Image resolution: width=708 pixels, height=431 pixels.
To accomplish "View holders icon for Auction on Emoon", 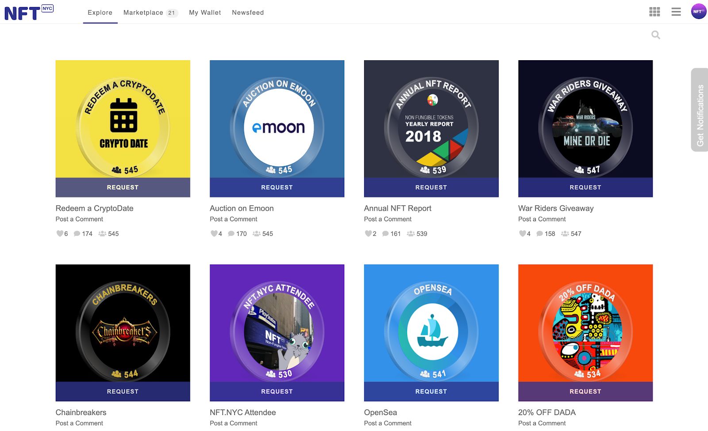I will tap(257, 234).
